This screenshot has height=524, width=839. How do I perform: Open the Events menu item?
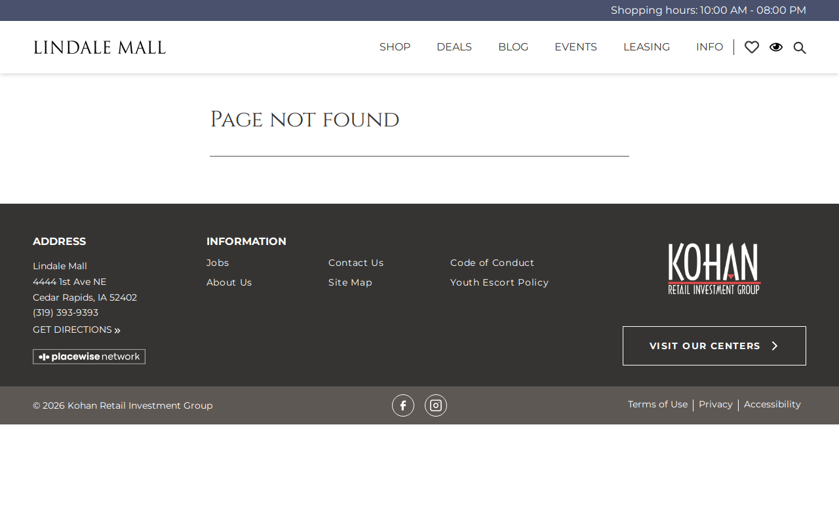[576, 47]
